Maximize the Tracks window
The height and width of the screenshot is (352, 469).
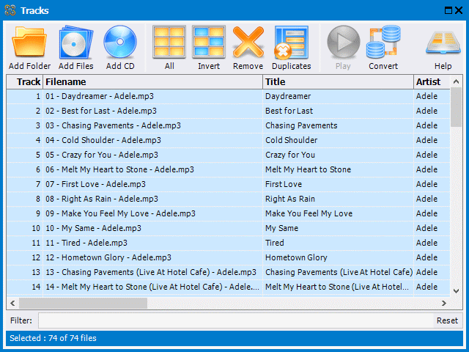448,10
